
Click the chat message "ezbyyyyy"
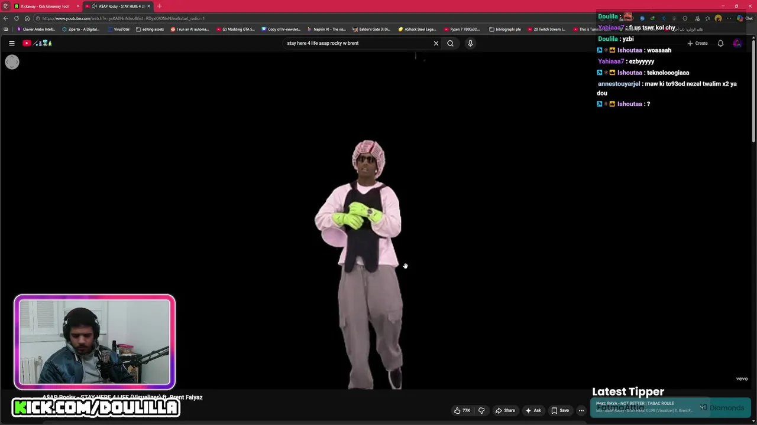[x=640, y=61]
